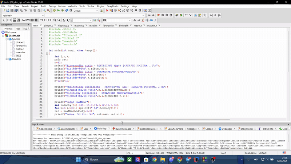Undo the last edit via toolbar
Image resolution: width=291 pixels, height=164 pixels.
(21, 11)
